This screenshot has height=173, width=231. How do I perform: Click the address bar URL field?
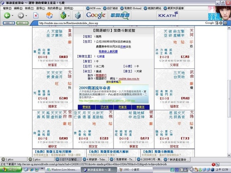tap(121, 23)
